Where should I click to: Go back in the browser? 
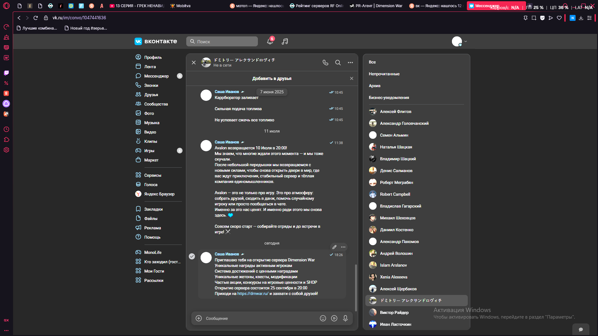pos(19,18)
